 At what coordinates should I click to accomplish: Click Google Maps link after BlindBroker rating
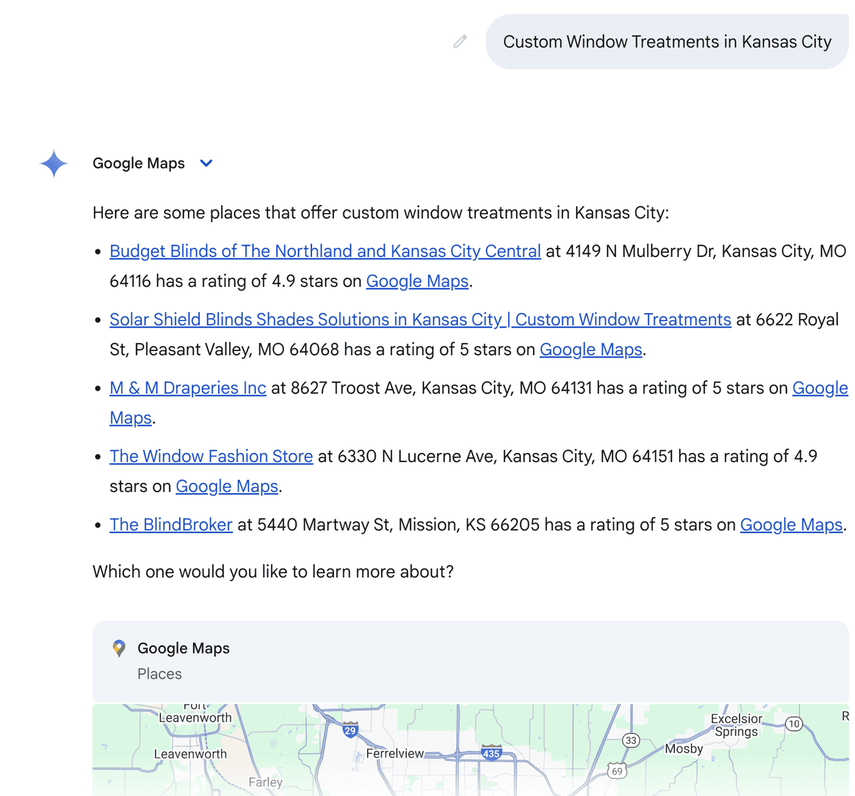(x=791, y=524)
